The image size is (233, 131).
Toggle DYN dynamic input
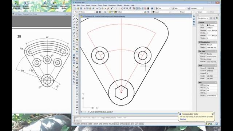point(133,124)
